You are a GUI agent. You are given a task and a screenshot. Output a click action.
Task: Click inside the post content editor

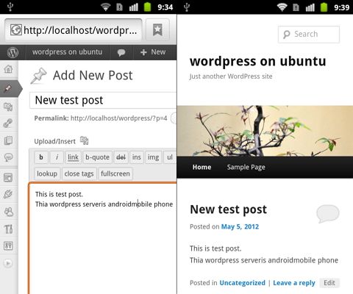click(103, 238)
